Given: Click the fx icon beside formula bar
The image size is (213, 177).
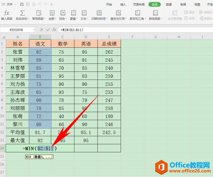Looking at the screenshot, I should click(54, 30).
